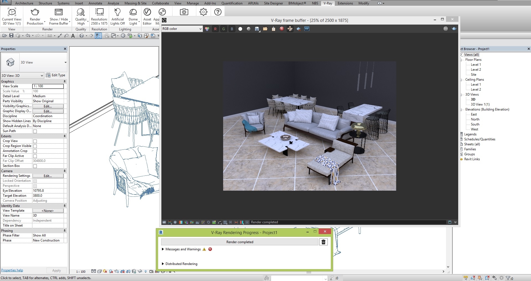Toggle the green channel in V-Ray frame buffer
Viewport: 531px width, 281px height.
pos(223,29)
